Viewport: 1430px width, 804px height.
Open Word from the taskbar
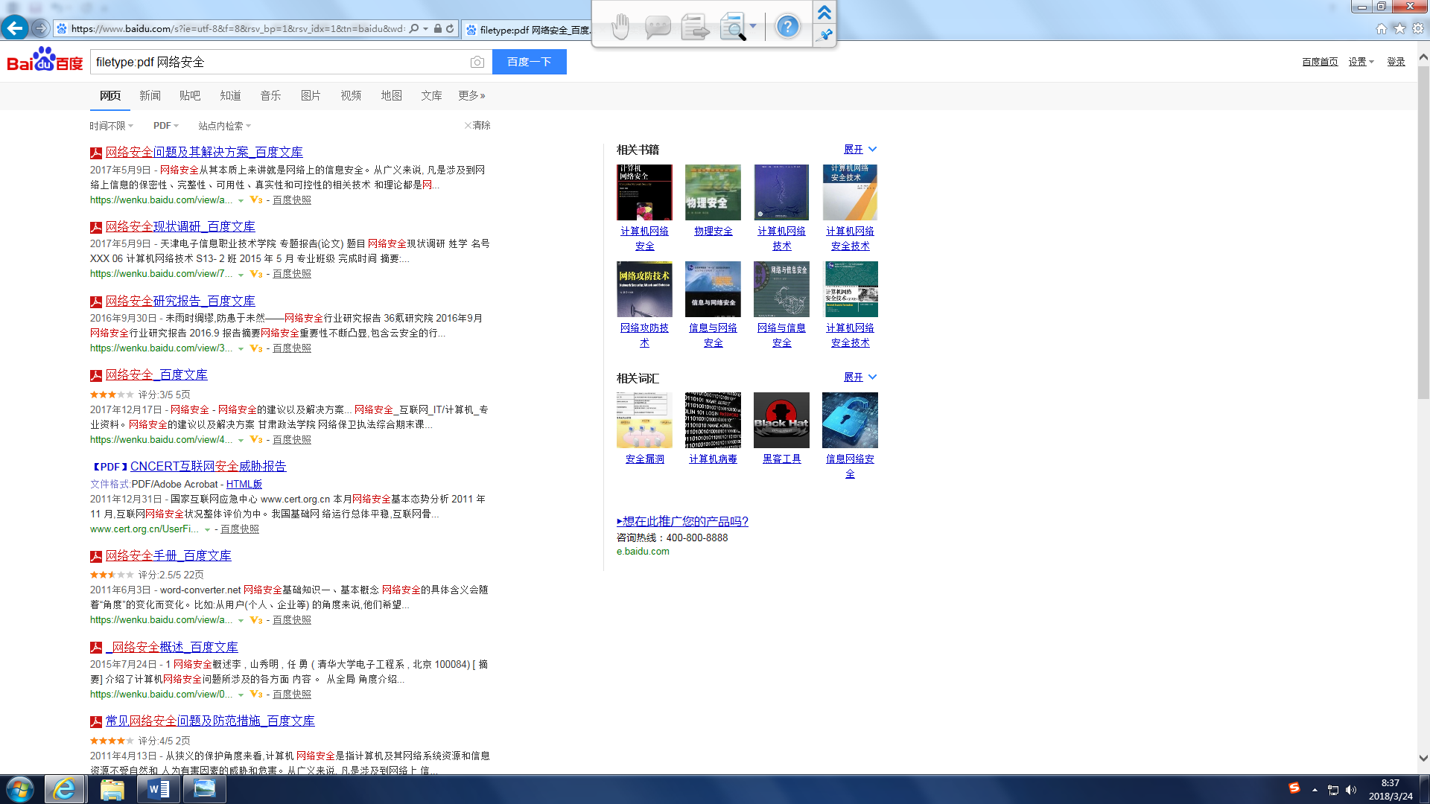tap(158, 789)
